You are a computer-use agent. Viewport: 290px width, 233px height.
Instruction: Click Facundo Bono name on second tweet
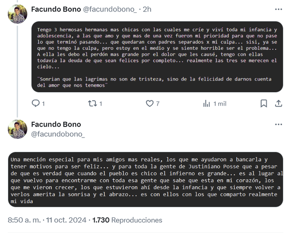coord(56,124)
